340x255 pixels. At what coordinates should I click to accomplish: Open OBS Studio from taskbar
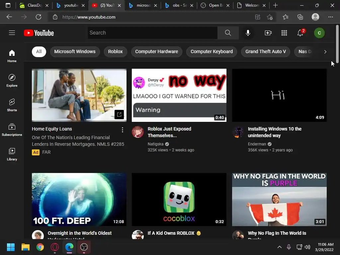pyautogui.click(x=84, y=247)
